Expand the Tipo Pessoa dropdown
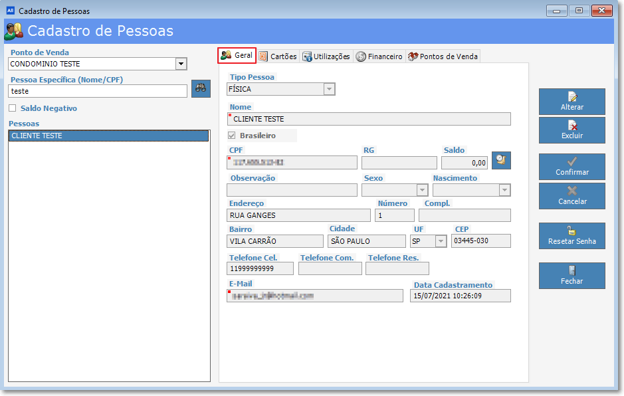 point(329,89)
